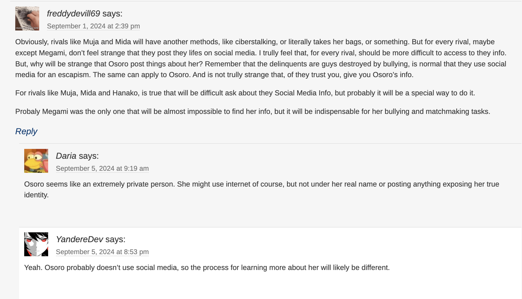The image size is (522, 299).
Task: Click the word "Probaly" in freddydevill69's comment
Action: [x=28, y=112]
